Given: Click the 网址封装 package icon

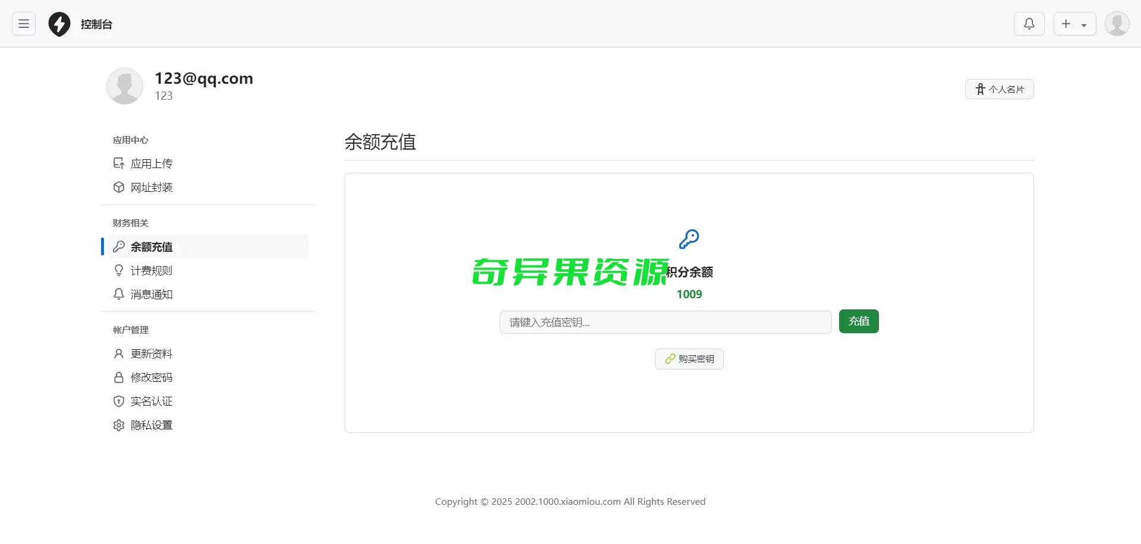Looking at the screenshot, I should coord(119,187).
